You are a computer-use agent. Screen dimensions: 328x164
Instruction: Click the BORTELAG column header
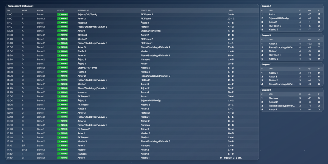[145, 10]
